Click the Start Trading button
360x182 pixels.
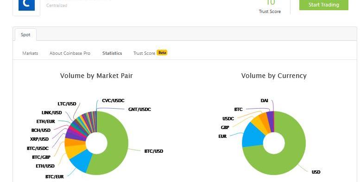(x=324, y=5)
